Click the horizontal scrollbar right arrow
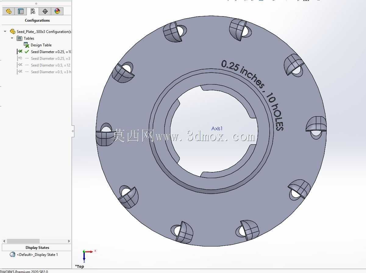366x273 pixels. click(69, 241)
